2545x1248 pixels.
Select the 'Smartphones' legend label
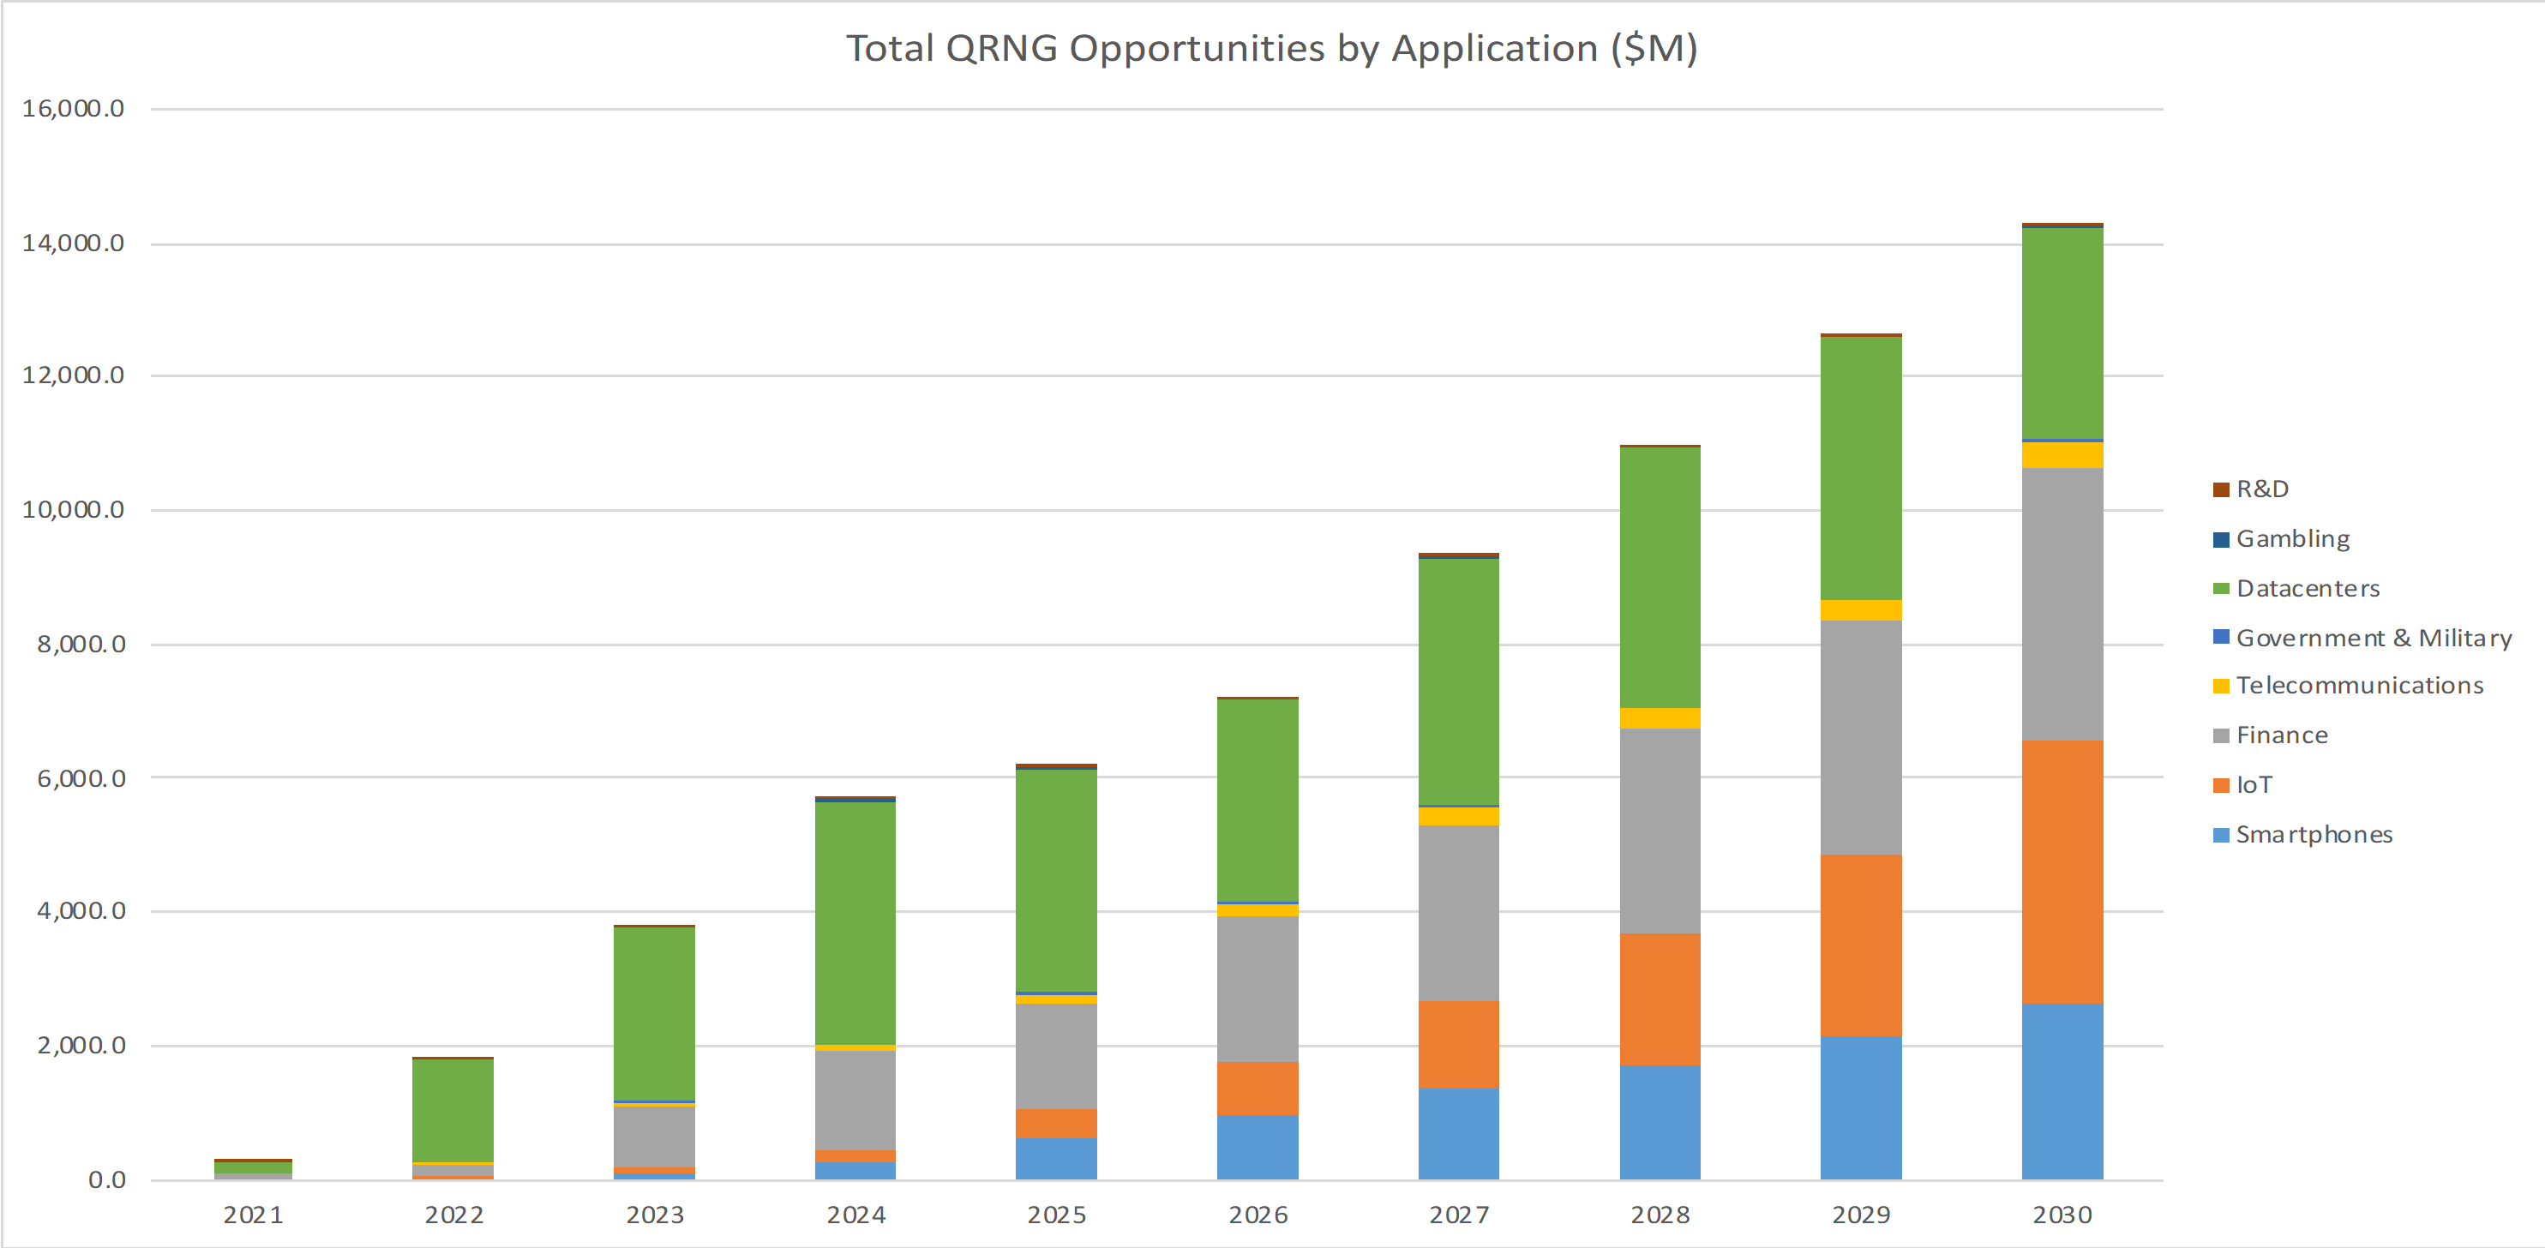2314,835
